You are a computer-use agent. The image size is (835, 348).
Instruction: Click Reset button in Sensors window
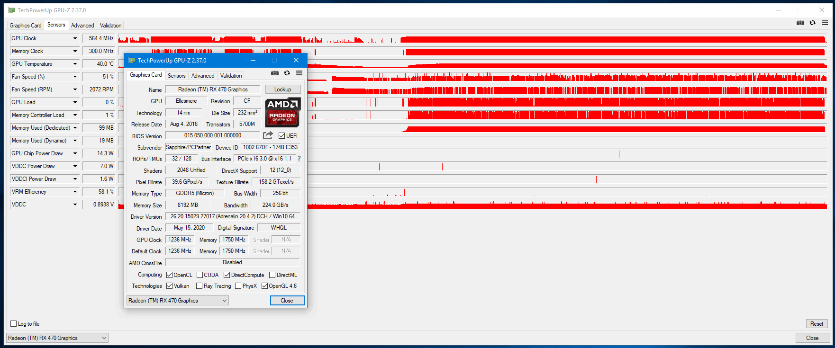point(817,324)
